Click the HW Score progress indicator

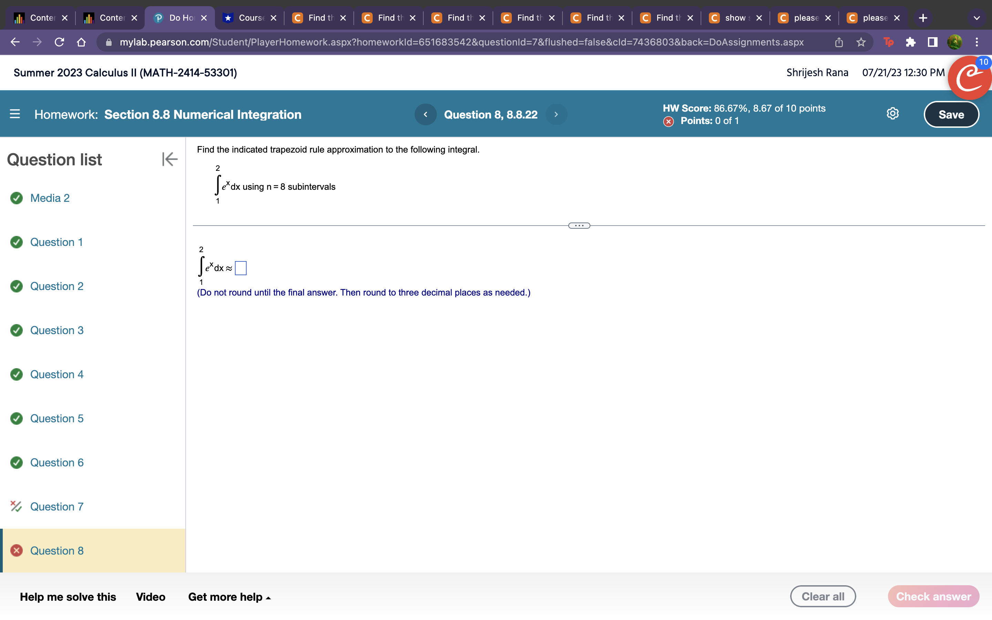[x=744, y=108]
